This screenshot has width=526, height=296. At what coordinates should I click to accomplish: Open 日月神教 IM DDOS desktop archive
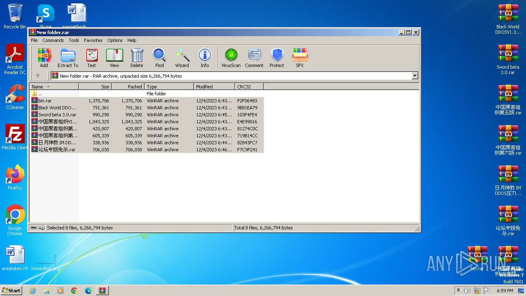(x=508, y=180)
